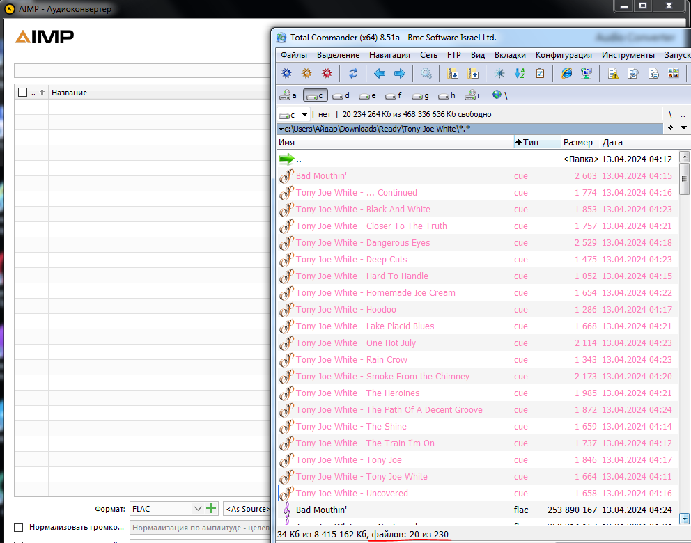Open network neighborhood globe button
This screenshot has height=543, width=691.
pyautogui.click(x=499, y=95)
